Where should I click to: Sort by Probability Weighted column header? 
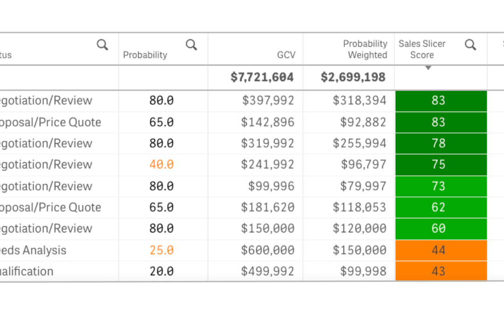(x=365, y=49)
